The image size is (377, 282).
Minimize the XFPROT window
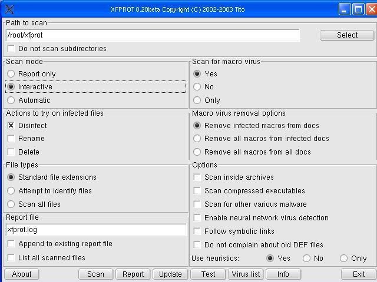coord(345,9)
